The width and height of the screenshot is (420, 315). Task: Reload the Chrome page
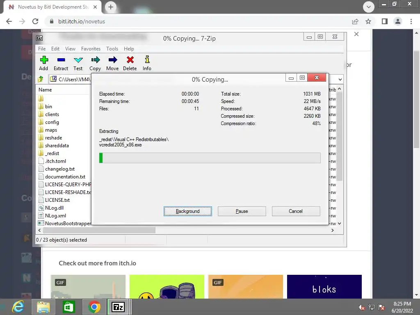(x=35, y=21)
